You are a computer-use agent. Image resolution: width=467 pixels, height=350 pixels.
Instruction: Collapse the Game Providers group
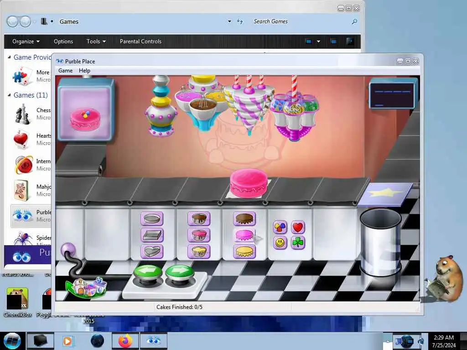click(9, 57)
